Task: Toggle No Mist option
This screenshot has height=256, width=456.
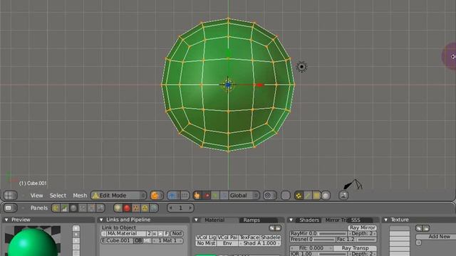Action: click(x=206, y=243)
